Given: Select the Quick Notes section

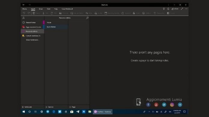Looking at the screenshot, I should [x=56, y=27].
